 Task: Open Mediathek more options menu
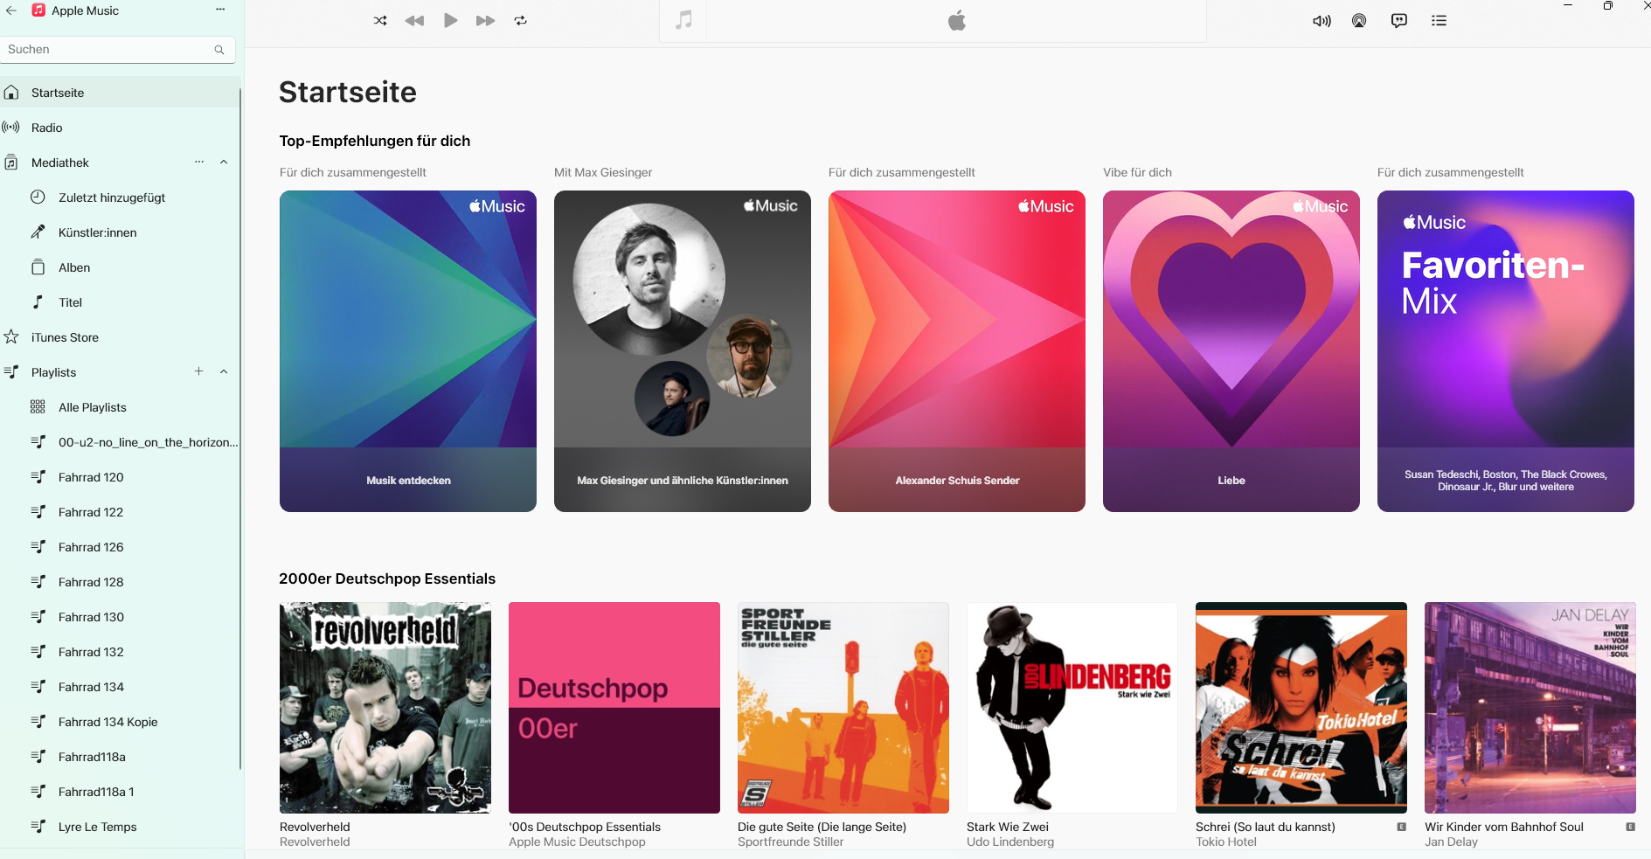tap(199, 162)
